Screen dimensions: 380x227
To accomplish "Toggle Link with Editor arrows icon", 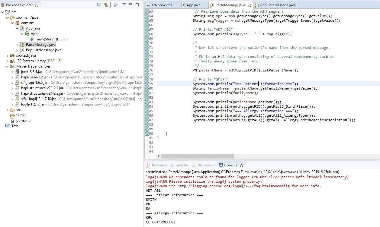I will click(x=106, y=5).
